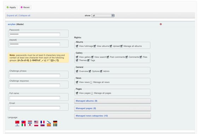Select the Chinese flag language
198x134 pixels.
17,122
